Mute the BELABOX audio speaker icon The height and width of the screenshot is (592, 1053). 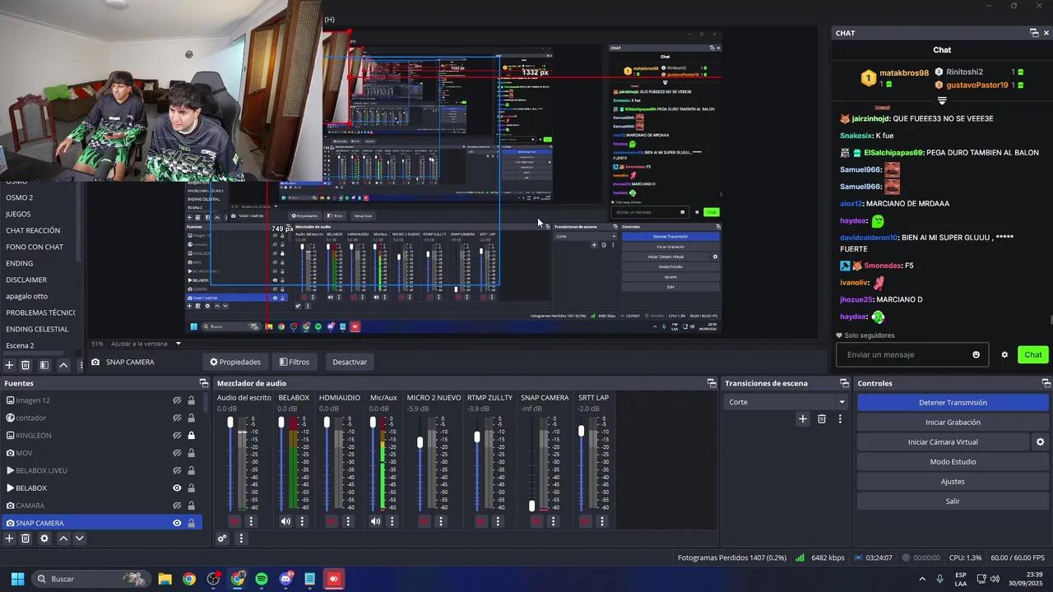click(285, 521)
